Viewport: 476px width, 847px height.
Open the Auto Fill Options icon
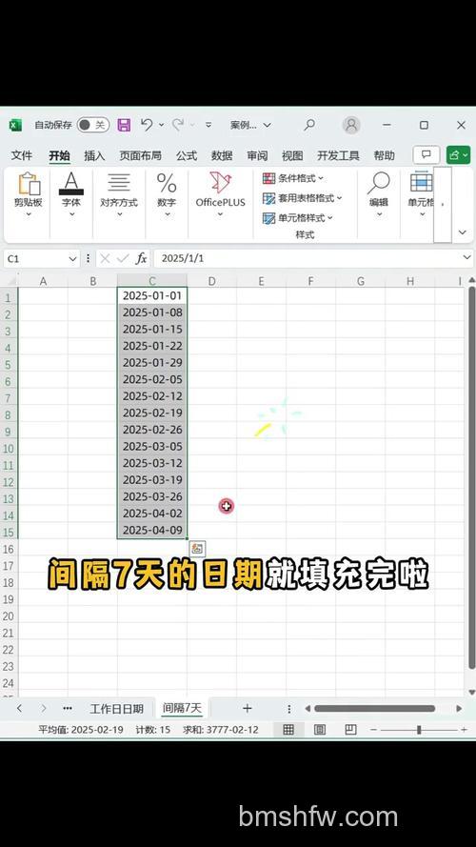tap(197, 548)
